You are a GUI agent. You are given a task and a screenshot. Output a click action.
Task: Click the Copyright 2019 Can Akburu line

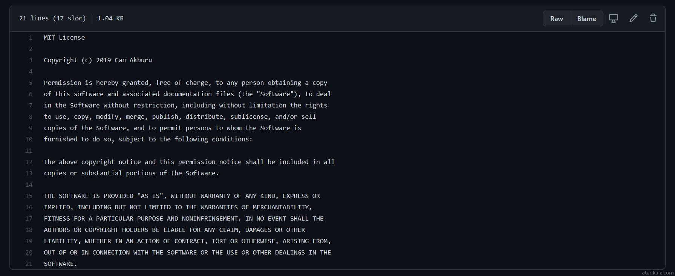(x=98, y=60)
